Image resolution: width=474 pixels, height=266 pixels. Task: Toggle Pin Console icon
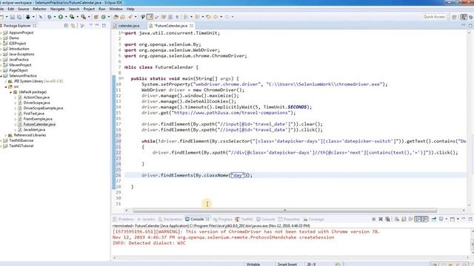[x=434, y=219]
